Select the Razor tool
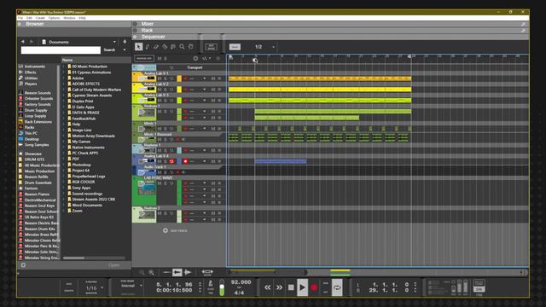 165,47
